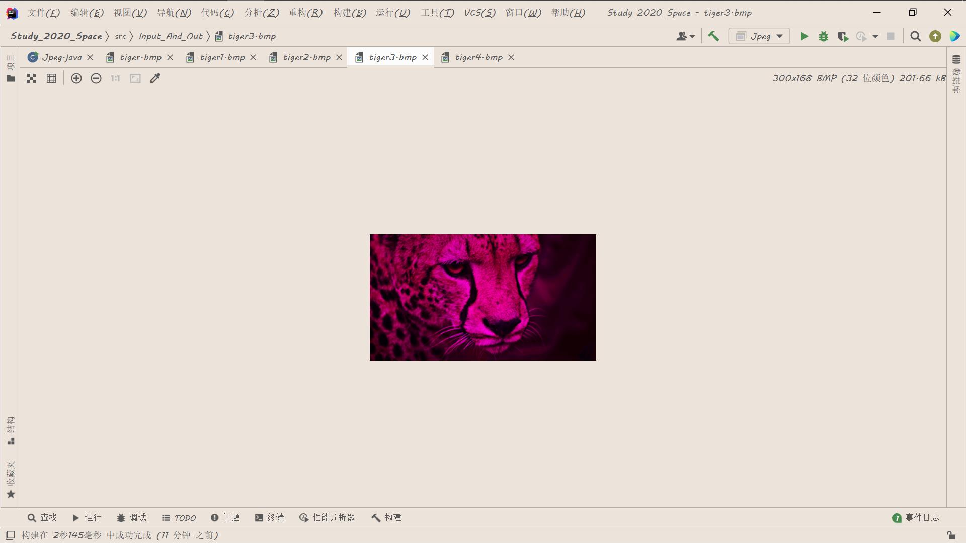The height and width of the screenshot is (543, 966).
Task: Open the 窗口(W) menu
Action: [x=523, y=13]
